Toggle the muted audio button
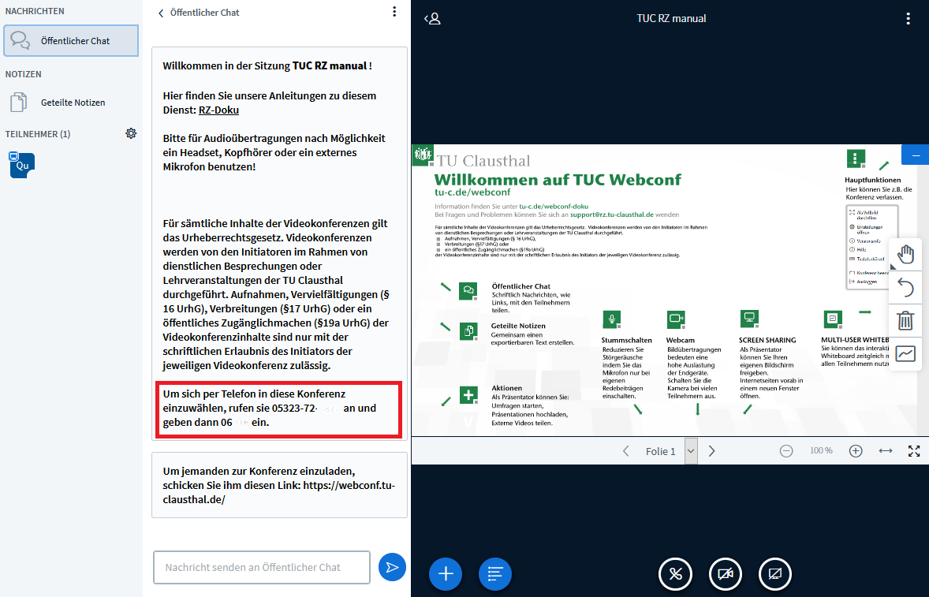This screenshot has width=929, height=597. click(x=675, y=573)
